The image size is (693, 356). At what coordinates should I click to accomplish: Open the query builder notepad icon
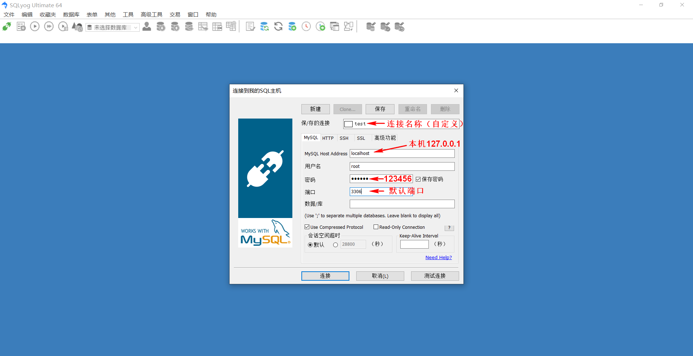[x=250, y=27]
